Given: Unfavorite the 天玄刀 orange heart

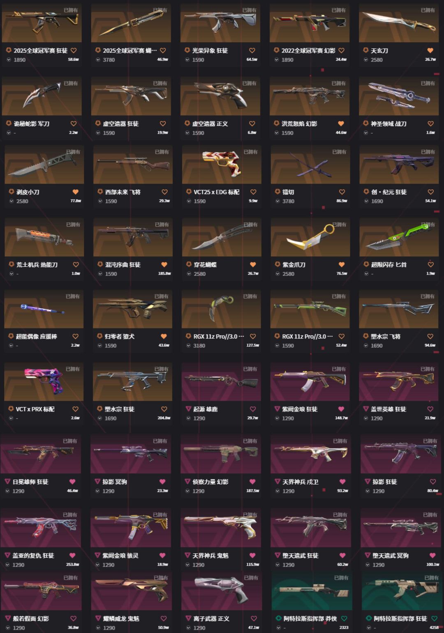Looking at the screenshot, I should pyautogui.click(x=430, y=51).
